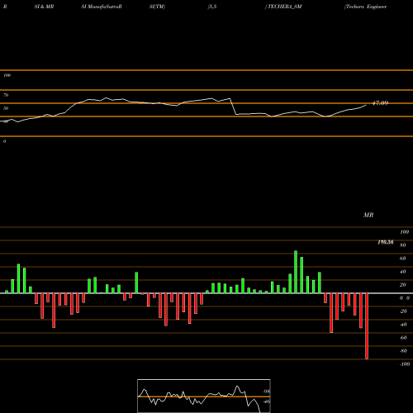This screenshot has width=413, height=413.
Task: Click the 'SI(TM)' header label
Action: (157, 7)
